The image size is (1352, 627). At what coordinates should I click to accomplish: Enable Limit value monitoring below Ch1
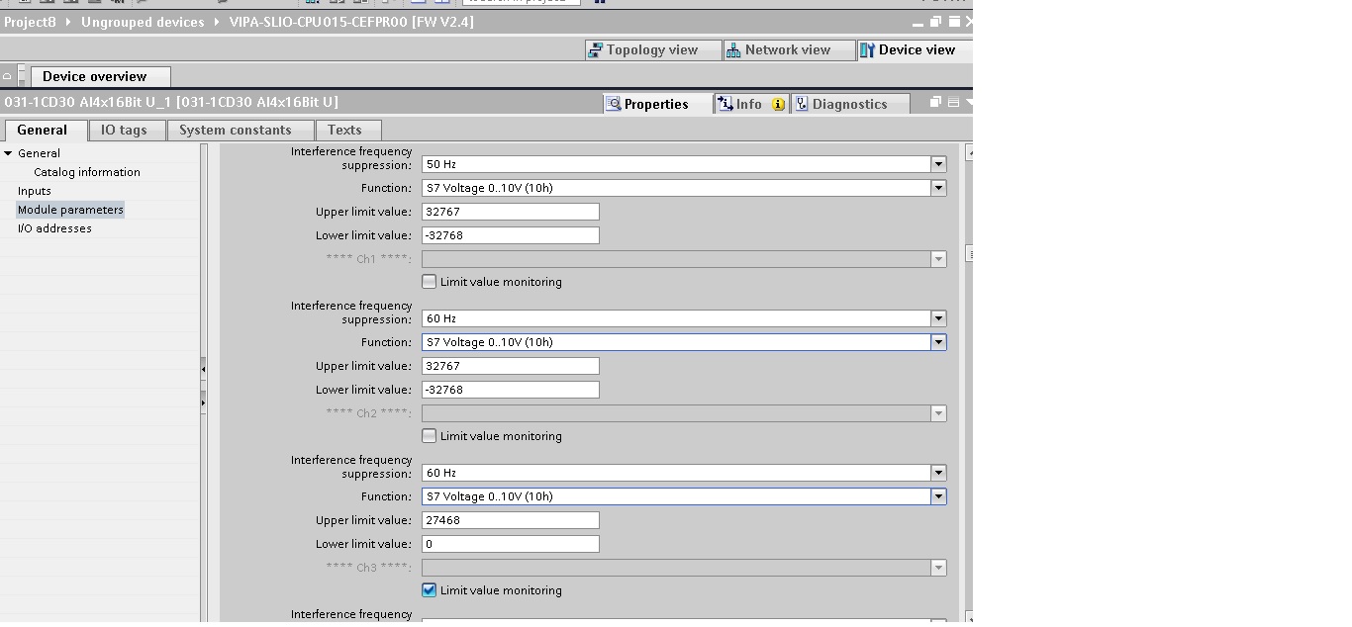[429, 282]
